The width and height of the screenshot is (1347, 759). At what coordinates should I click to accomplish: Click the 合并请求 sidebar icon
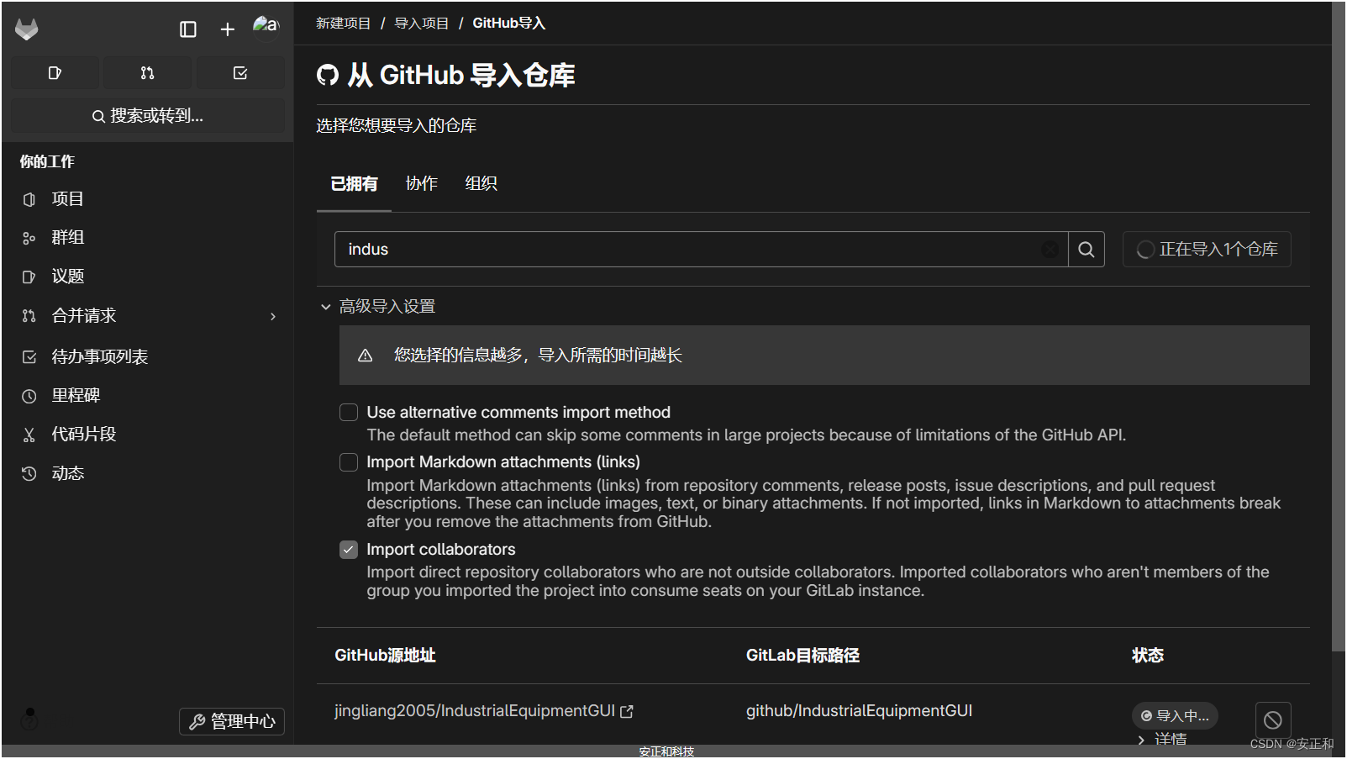(29, 316)
